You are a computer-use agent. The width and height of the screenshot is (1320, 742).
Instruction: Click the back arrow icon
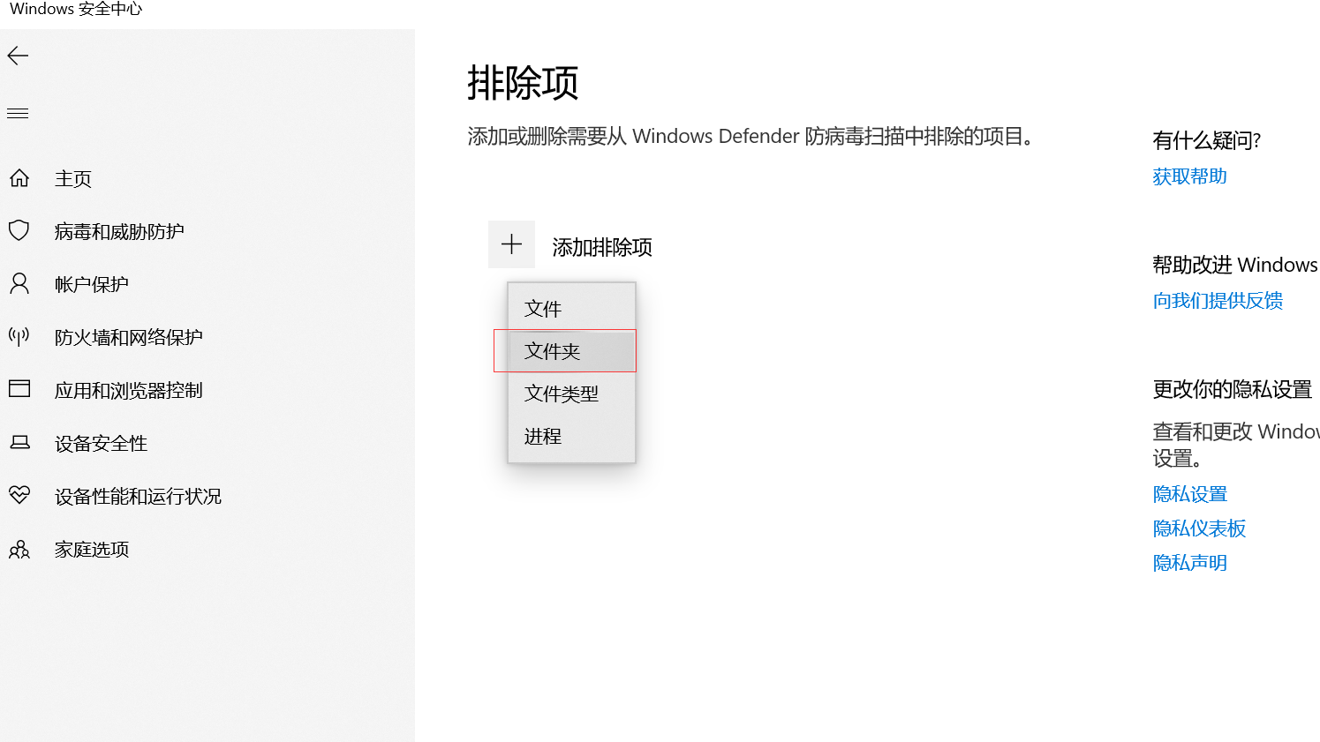pyautogui.click(x=18, y=56)
